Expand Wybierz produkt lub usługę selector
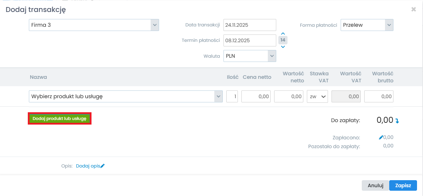Image resolution: width=423 pixels, height=196 pixels. (x=219, y=96)
